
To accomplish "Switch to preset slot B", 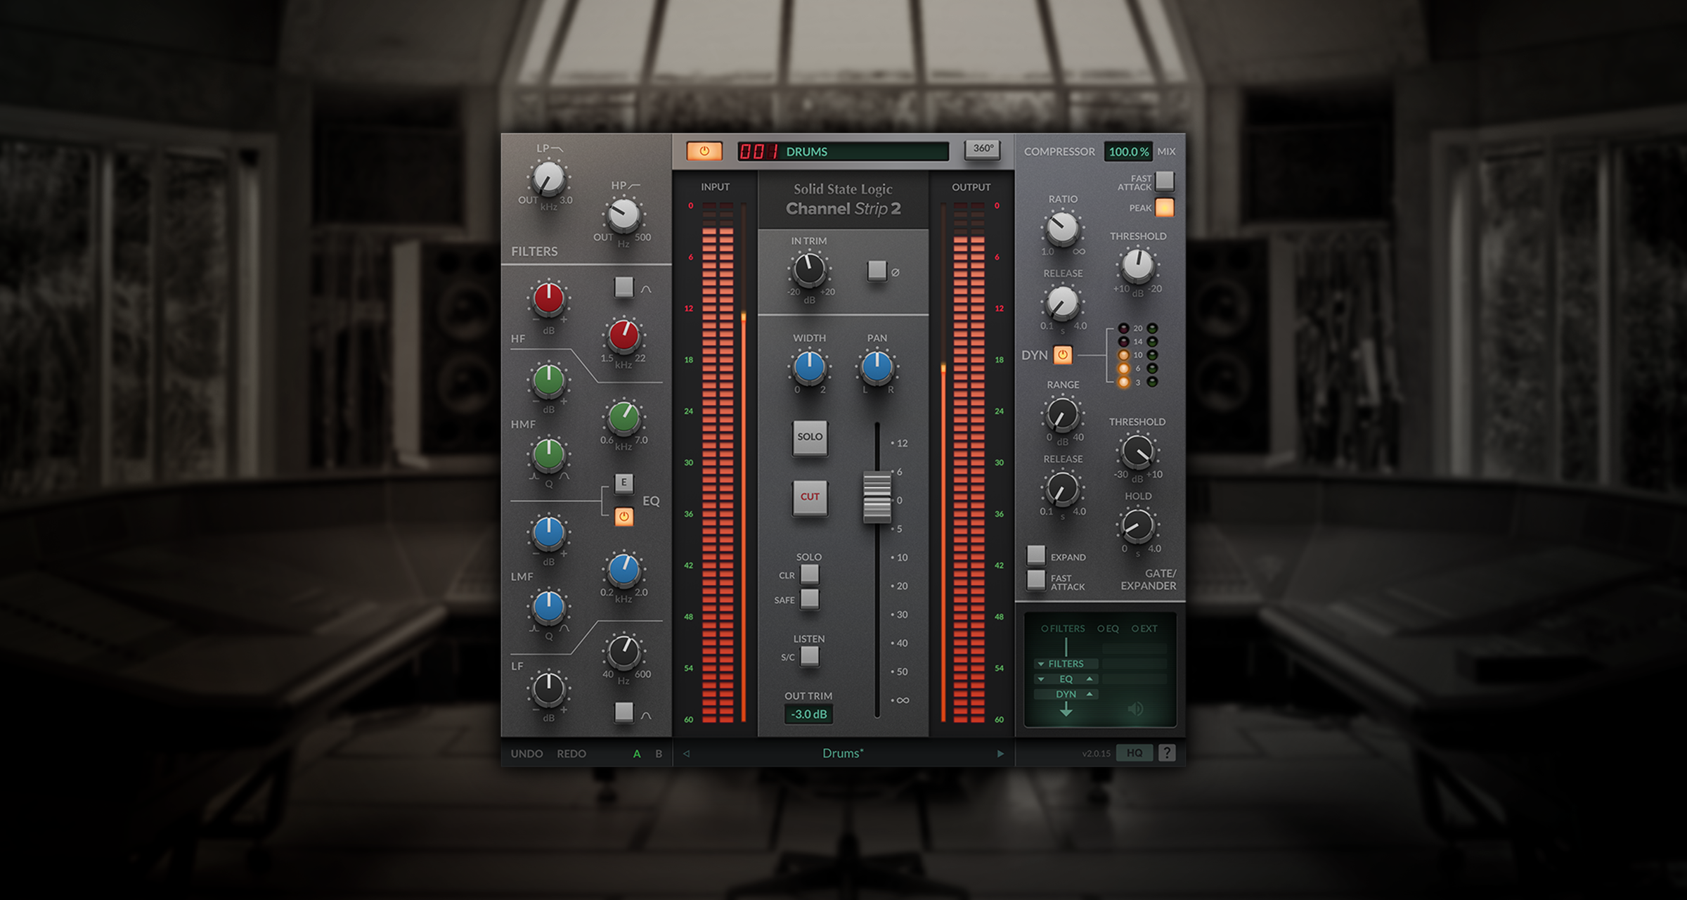I will coord(659,754).
